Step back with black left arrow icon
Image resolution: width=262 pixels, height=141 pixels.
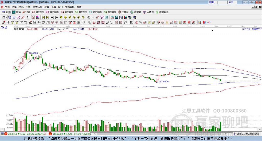(x=52, y=17)
